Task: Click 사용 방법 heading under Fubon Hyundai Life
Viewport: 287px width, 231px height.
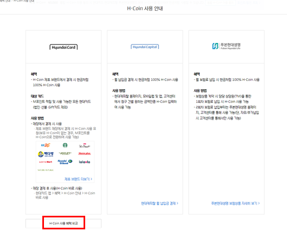Action: 200,91
